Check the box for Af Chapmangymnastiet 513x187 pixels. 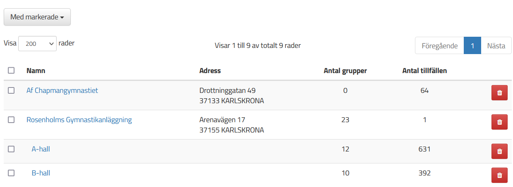pos(11,90)
